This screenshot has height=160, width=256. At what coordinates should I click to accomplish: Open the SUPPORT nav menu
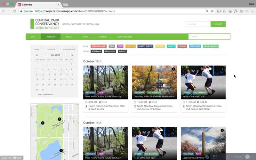point(103,37)
